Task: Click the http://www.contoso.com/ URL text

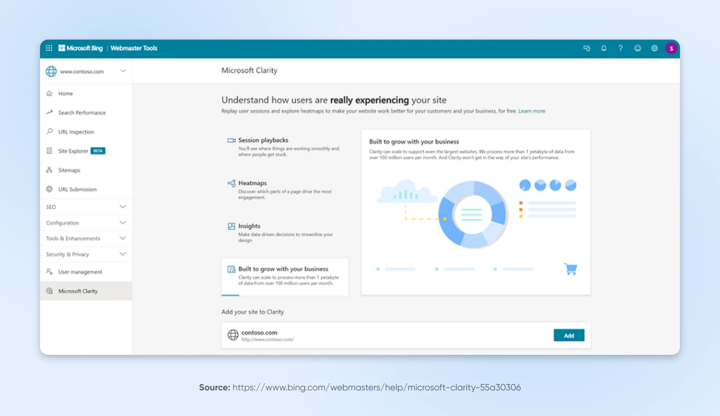Action: pos(267,340)
